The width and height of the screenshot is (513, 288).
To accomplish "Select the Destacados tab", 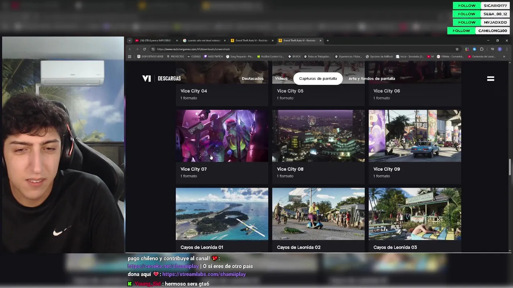I will [252, 78].
